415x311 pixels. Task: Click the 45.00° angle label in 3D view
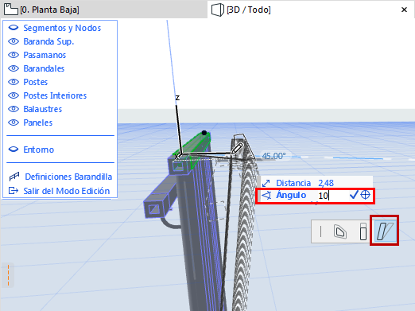click(274, 156)
